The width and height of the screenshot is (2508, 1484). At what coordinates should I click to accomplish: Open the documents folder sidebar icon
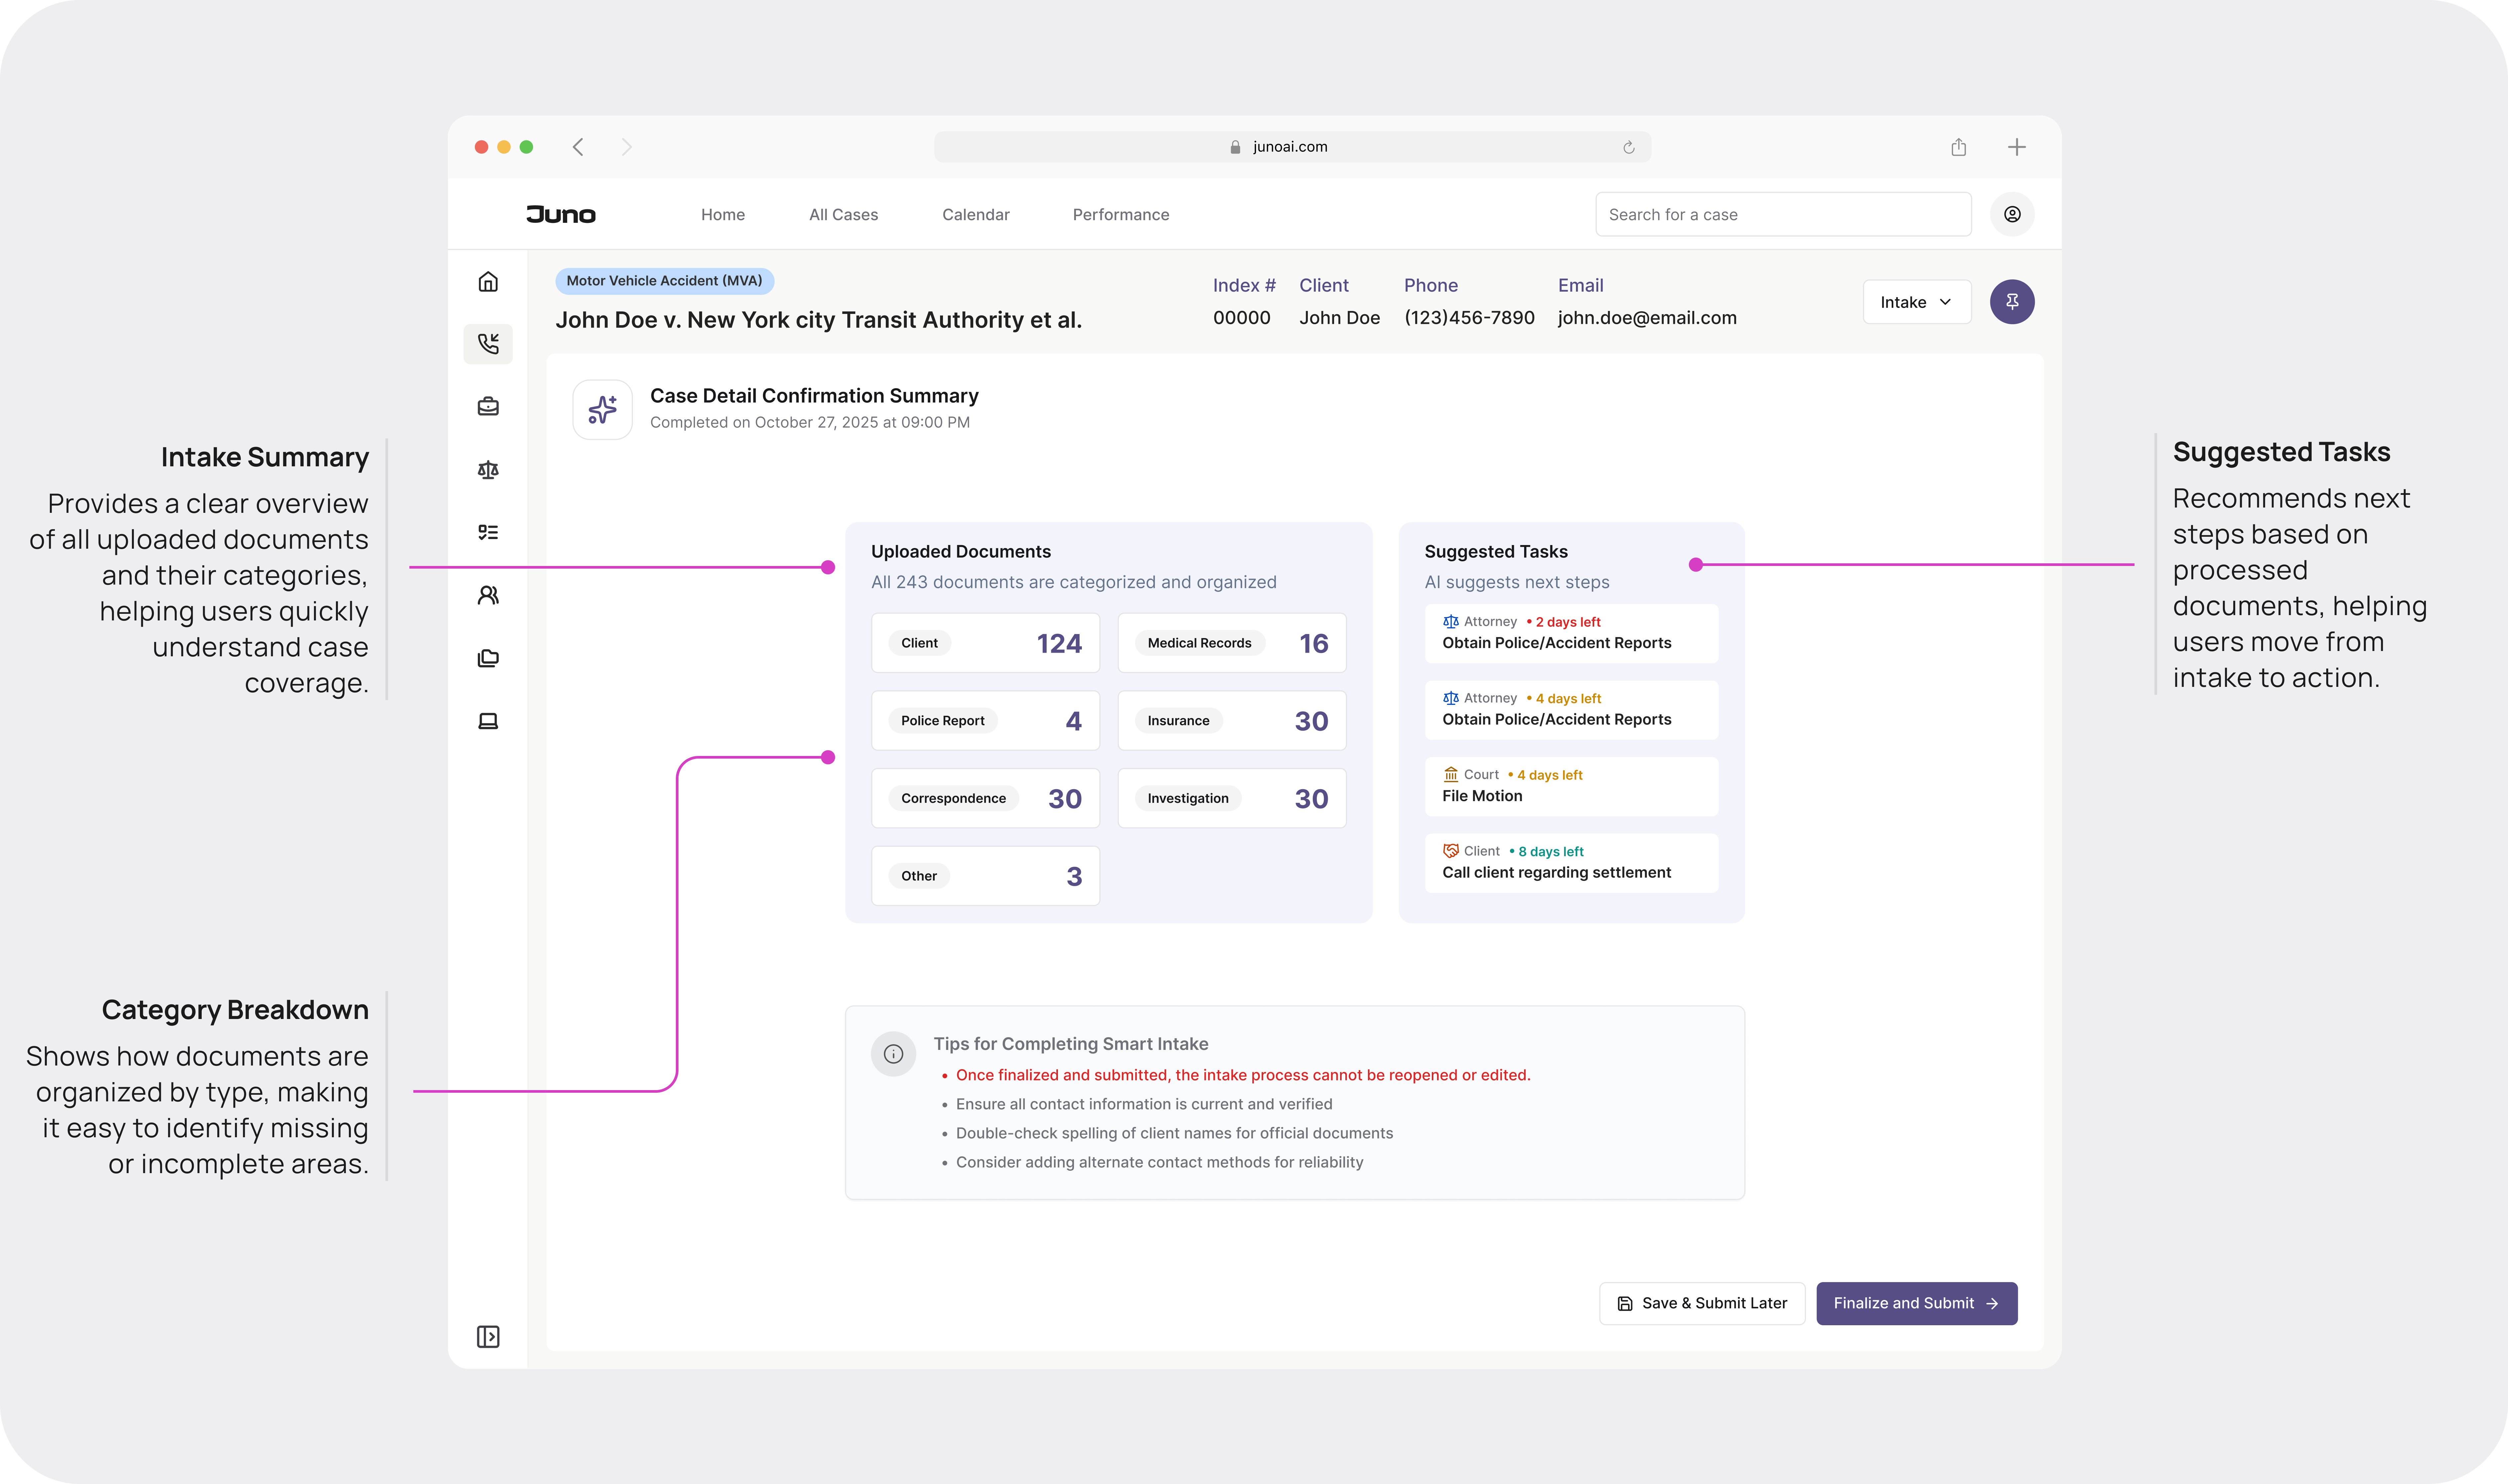pos(488,658)
